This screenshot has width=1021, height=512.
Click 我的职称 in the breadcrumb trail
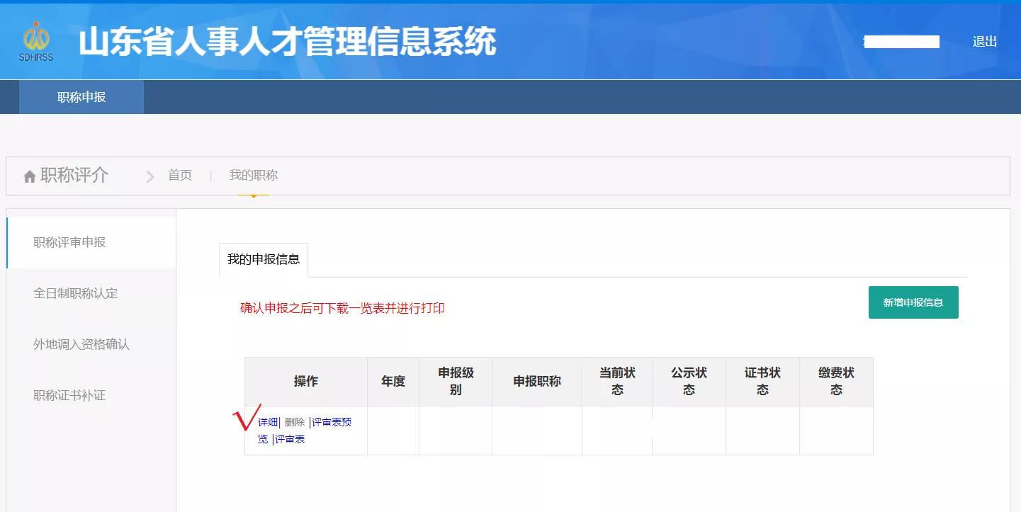pos(253,175)
